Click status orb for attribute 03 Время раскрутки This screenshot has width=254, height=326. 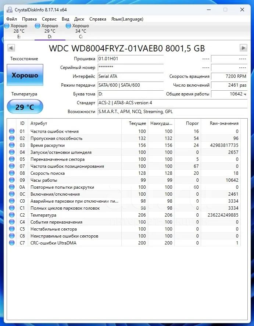(x=12, y=145)
